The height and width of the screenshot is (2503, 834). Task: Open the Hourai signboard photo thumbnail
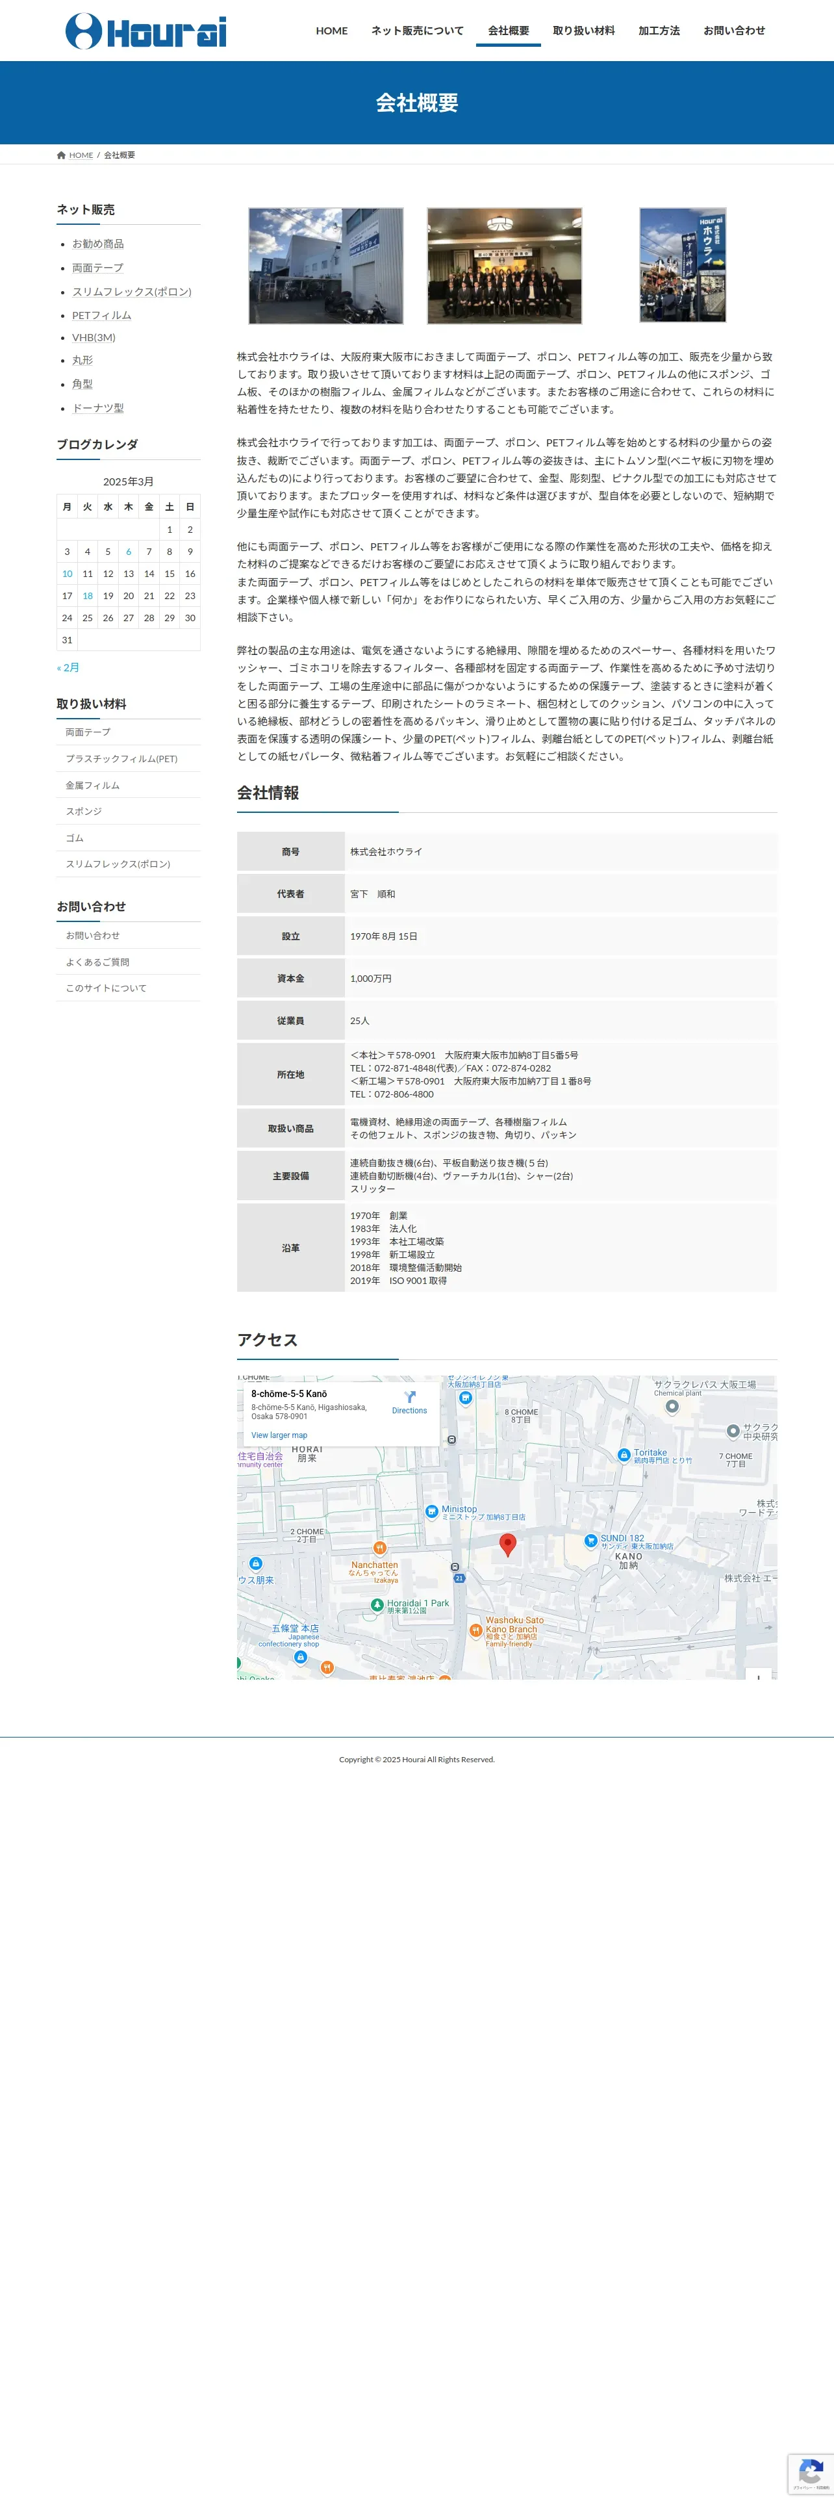(683, 265)
